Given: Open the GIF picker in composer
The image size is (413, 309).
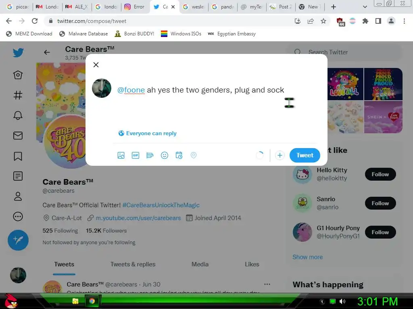Looking at the screenshot, I should pyautogui.click(x=136, y=155).
